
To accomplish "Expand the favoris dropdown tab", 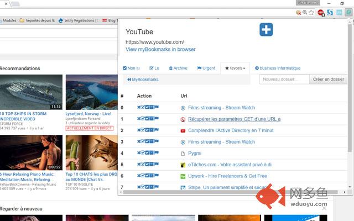I will (x=235, y=69).
